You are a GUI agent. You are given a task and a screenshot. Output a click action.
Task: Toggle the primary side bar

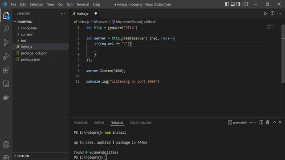pos(227,4)
